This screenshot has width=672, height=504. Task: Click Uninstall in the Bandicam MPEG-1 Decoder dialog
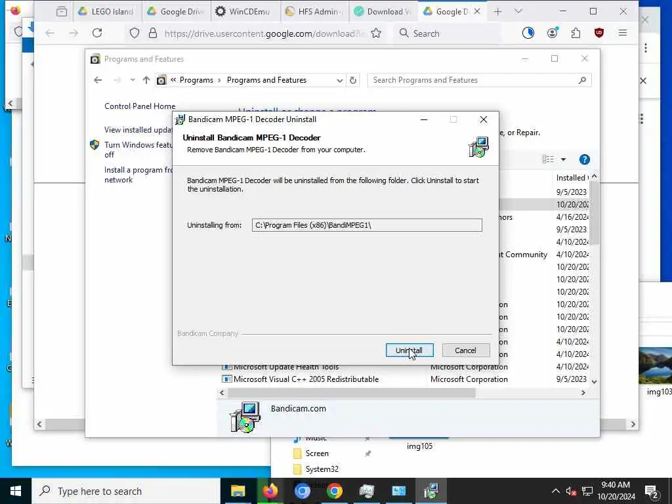pyautogui.click(x=409, y=350)
